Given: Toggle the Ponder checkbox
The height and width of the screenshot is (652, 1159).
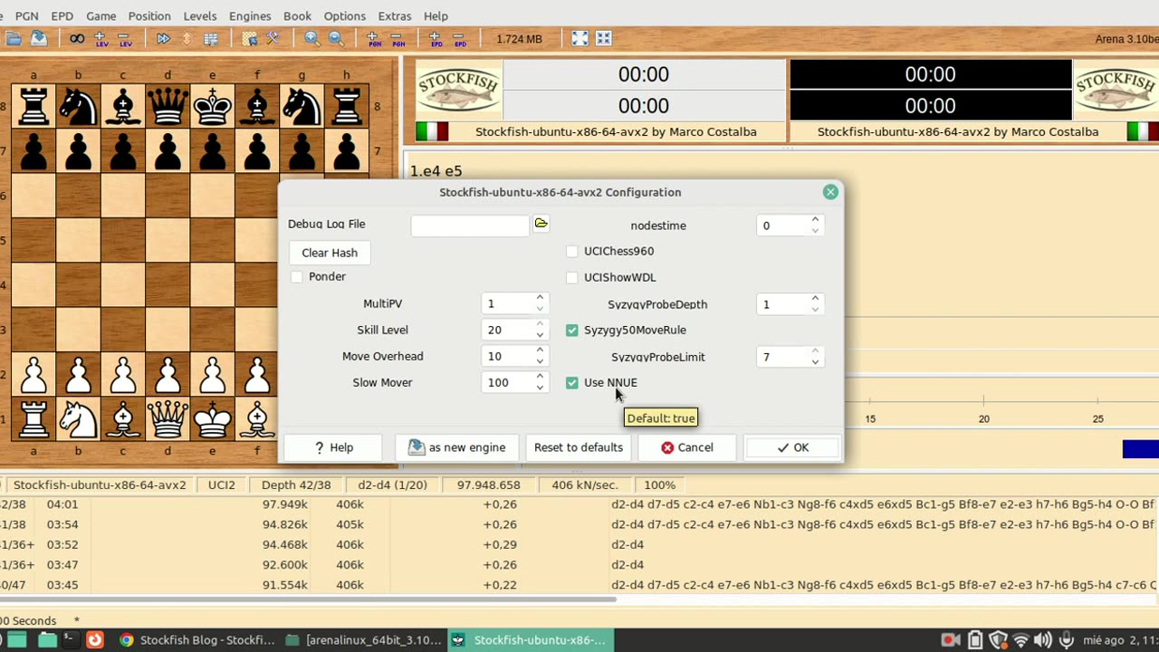Looking at the screenshot, I should tap(297, 277).
